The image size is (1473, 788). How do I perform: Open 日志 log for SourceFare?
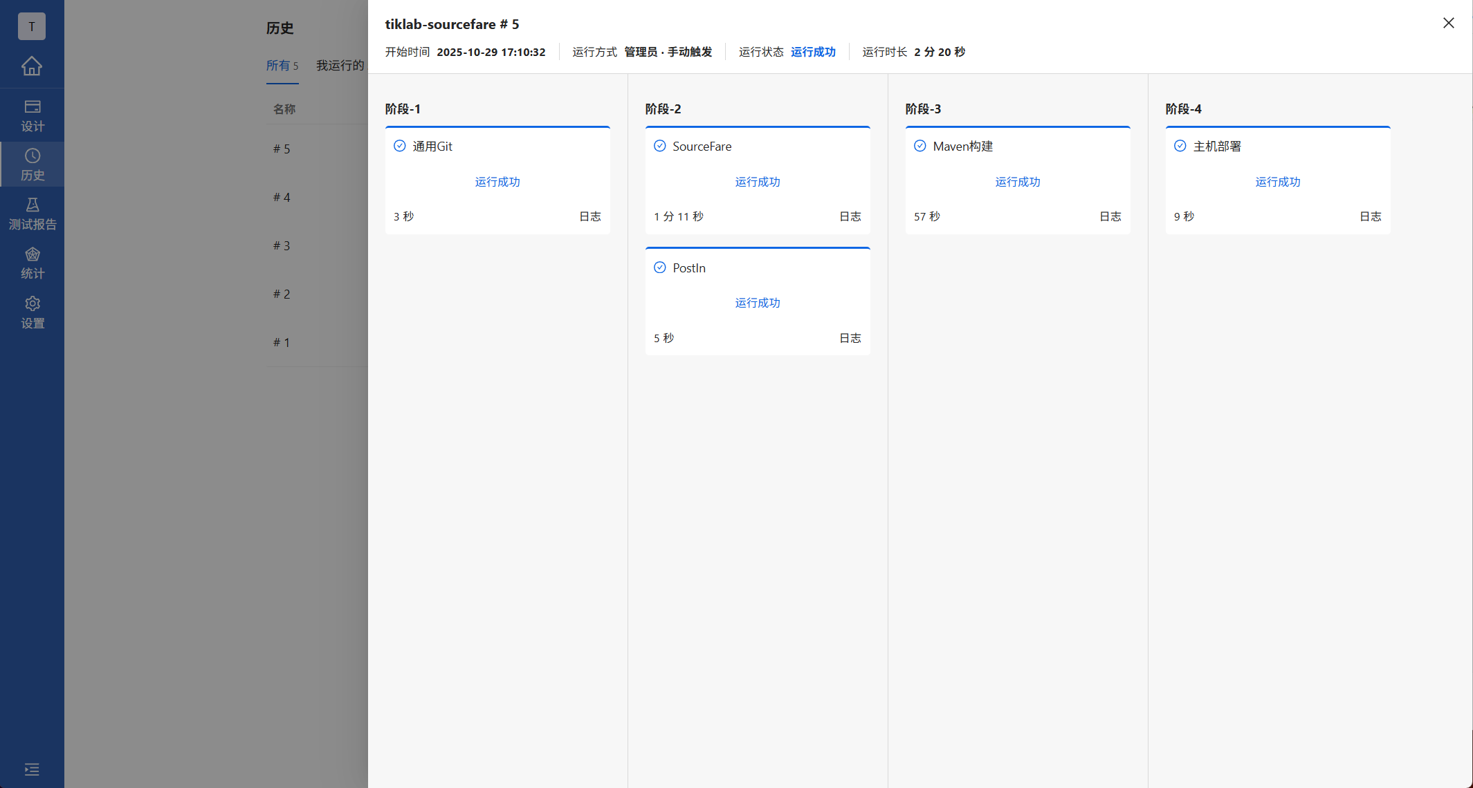850,216
